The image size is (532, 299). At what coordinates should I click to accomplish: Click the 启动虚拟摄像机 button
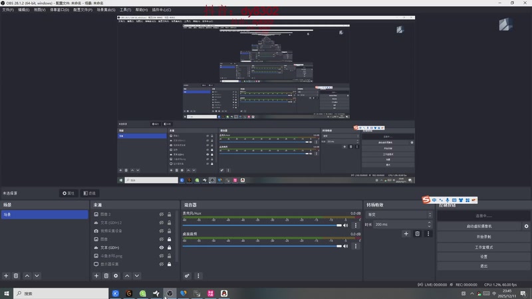click(479, 226)
